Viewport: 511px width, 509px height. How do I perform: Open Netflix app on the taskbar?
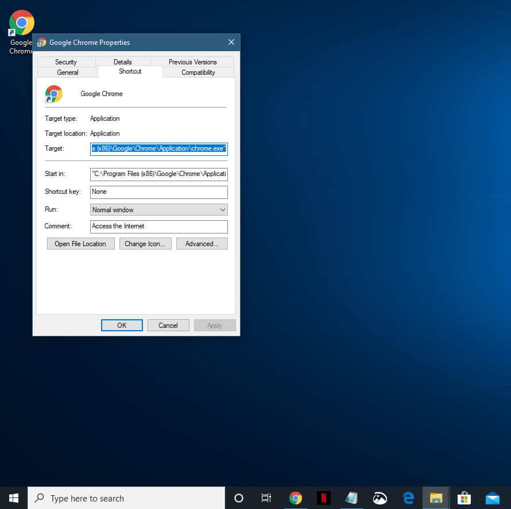(x=324, y=498)
